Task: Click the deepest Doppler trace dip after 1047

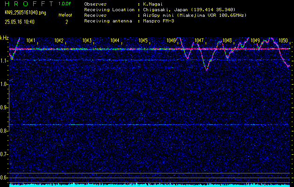Action: pyautogui.click(x=207, y=70)
